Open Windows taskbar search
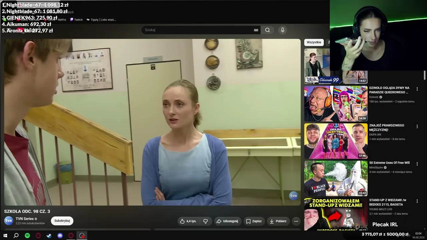The image size is (427, 240). pos(16,235)
